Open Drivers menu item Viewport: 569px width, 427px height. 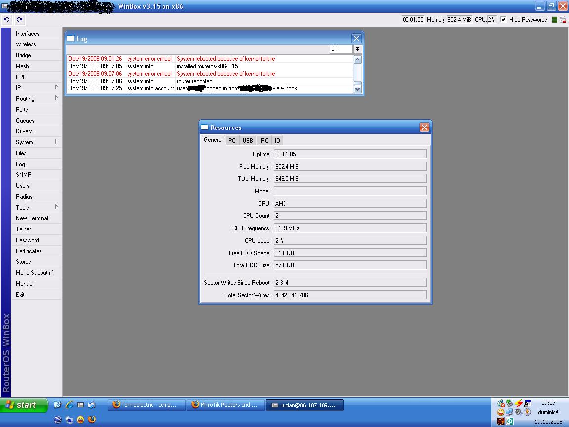36,131
